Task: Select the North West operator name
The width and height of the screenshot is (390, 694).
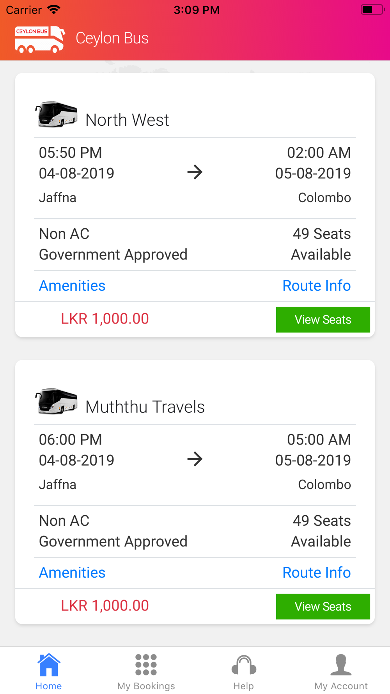Action: (x=127, y=120)
